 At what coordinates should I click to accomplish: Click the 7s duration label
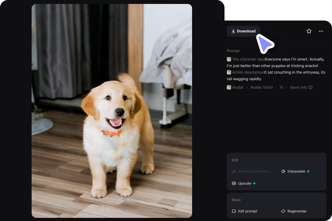(281, 87)
